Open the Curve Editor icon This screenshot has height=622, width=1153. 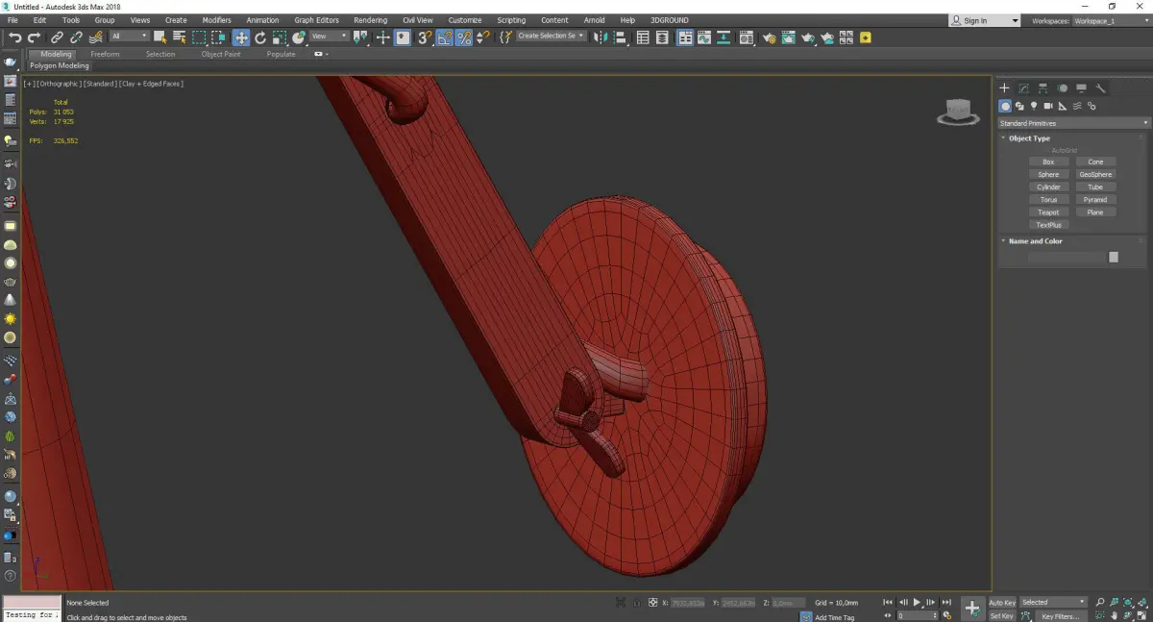[704, 37]
